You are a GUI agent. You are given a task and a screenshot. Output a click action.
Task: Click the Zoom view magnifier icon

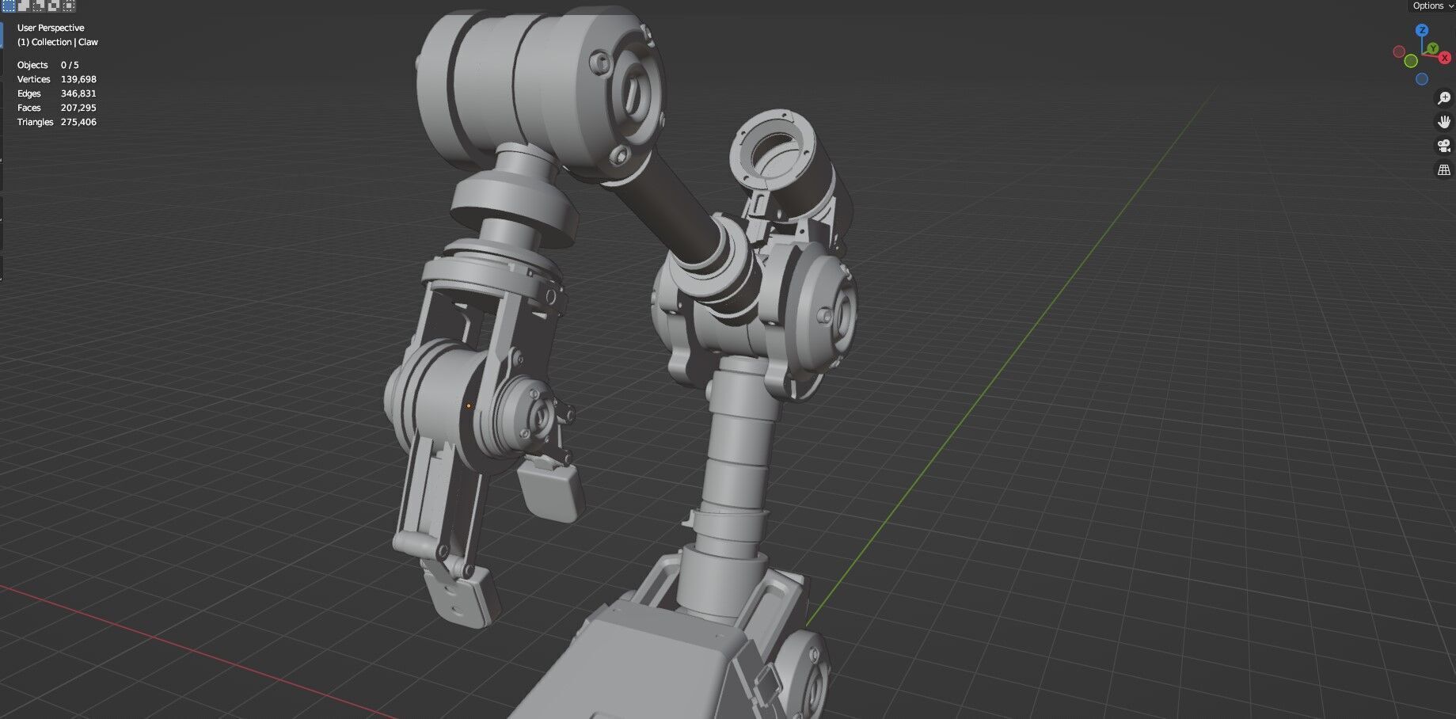(1444, 98)
